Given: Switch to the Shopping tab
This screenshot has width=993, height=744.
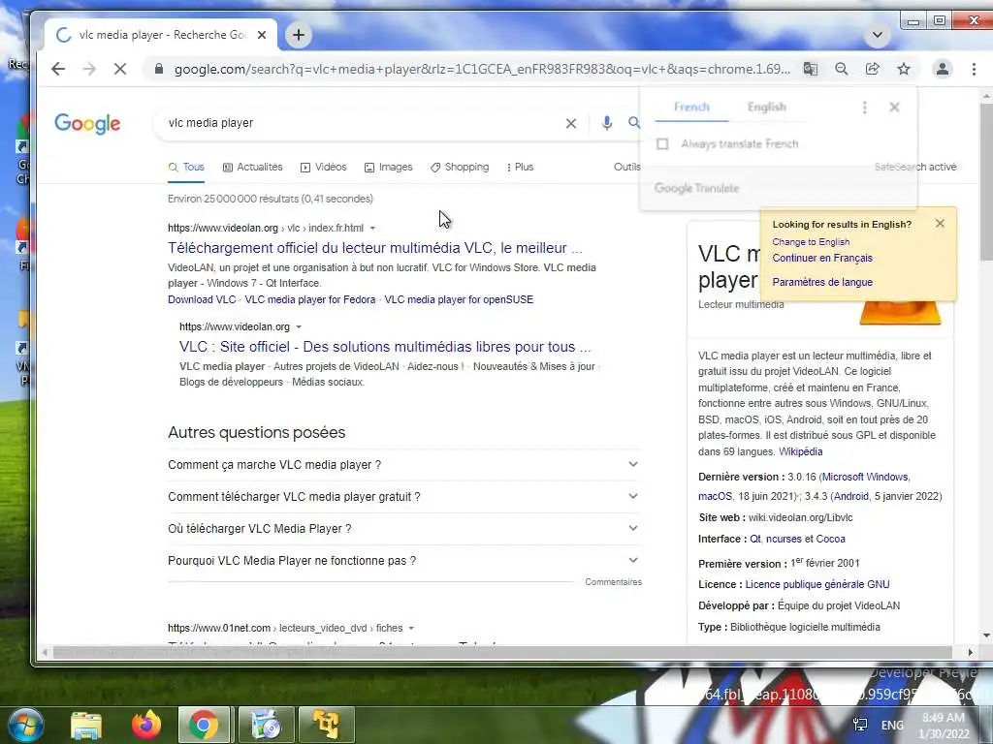Looking at the screenshot, I should pos(460,167).
